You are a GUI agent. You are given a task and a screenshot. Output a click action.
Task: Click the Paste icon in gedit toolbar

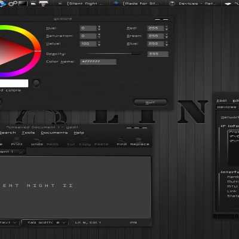click(x=101, y=140)
